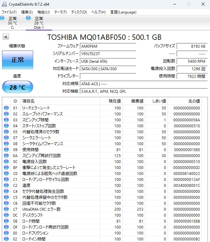Click status icon of row C7 UltraDMA CRC エラー数
Screen dimensions: 210x242
point(6,209)
